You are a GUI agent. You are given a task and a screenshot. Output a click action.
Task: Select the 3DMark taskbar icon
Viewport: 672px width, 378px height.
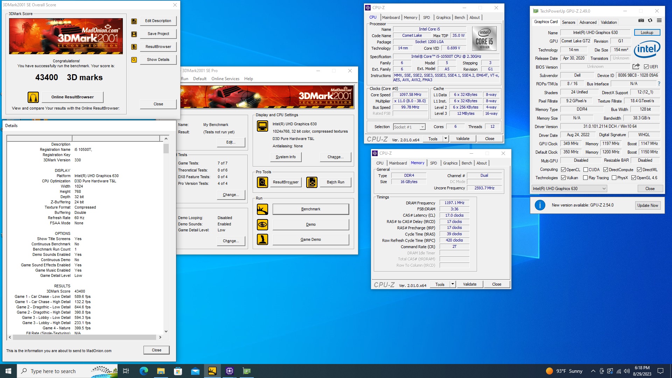[212, 371]
